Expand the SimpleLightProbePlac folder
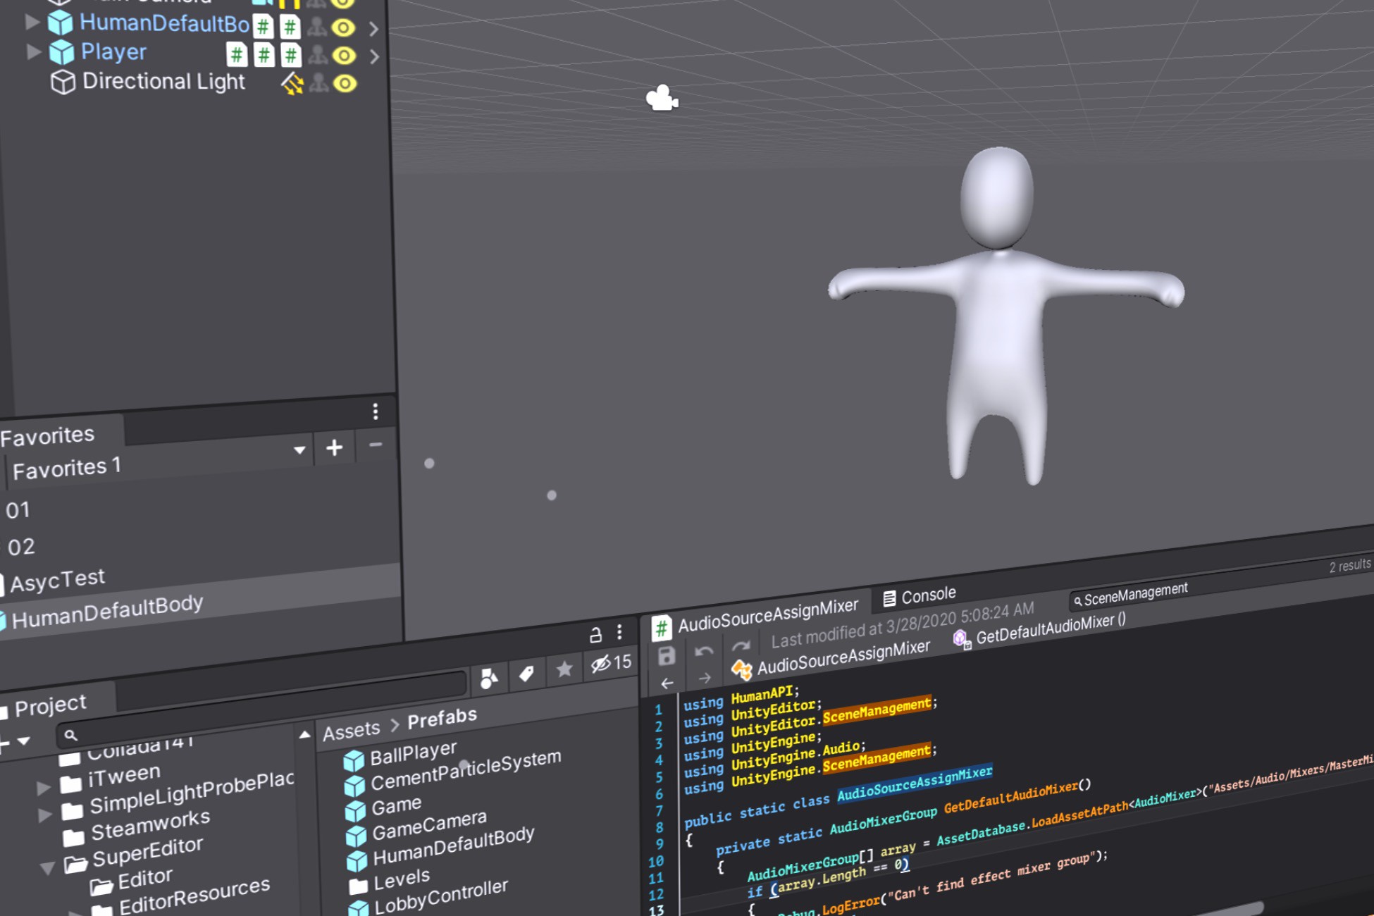This screenshot has width=1374, height=916. point(44,815)
